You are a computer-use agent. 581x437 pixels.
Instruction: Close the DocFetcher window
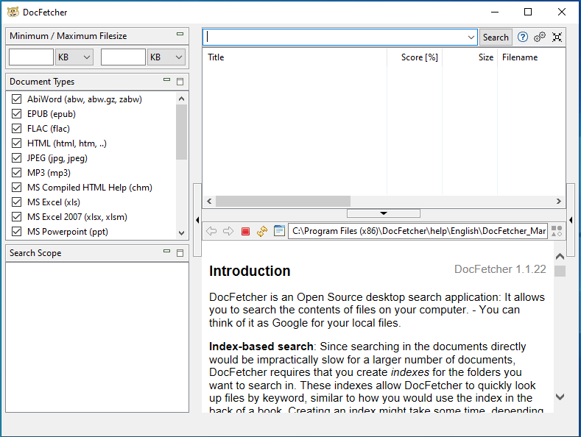(x=561, y=12)
